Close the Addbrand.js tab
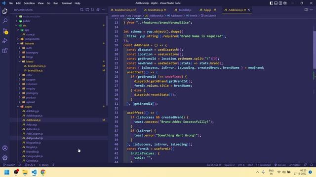This screenshot has width=316, height=177. pos(249,10)
